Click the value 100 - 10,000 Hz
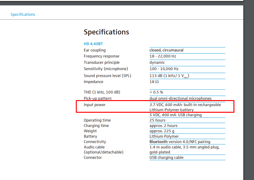This screenshot has height=180, width=254. pyautogui.click(x=164, y=69)
